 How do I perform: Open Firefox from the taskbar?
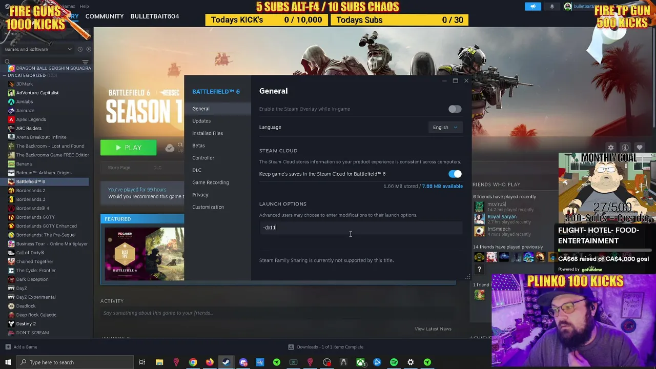(x=210, y=362)
